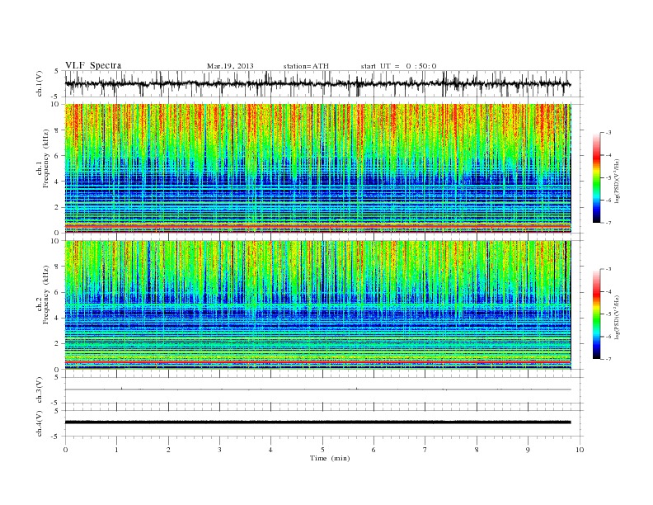Viewport: 653px width, 505px height.
Task: Select the "start UT = 0:50:0" text
Action: (398, 66)
